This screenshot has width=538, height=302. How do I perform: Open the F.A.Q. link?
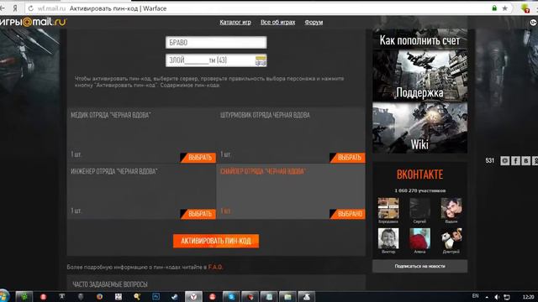tap(215, 267)
